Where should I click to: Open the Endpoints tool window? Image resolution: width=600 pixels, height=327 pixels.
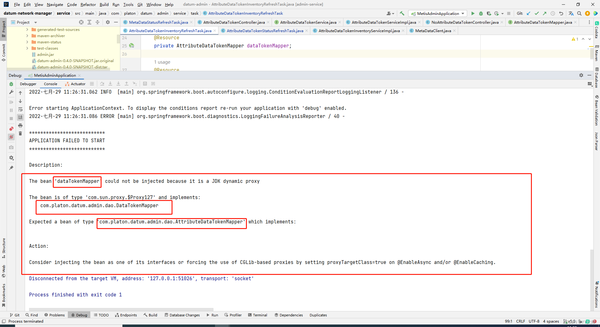tap(126, 315)
